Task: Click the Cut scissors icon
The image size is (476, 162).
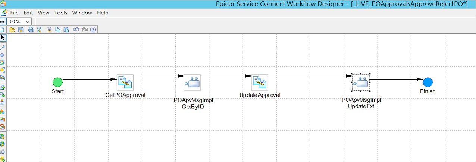Action: 49,30
